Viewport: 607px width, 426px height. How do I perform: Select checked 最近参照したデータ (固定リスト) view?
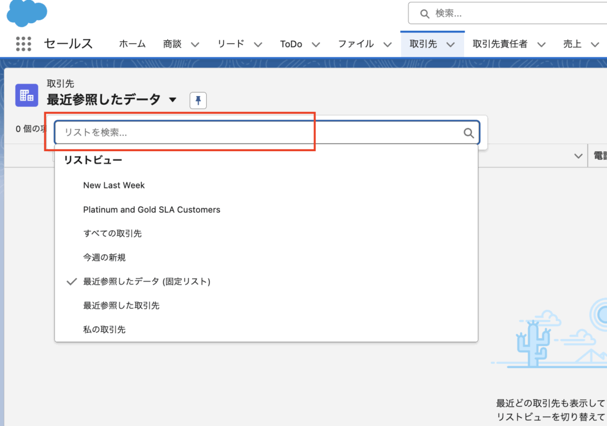click(146, 281)
